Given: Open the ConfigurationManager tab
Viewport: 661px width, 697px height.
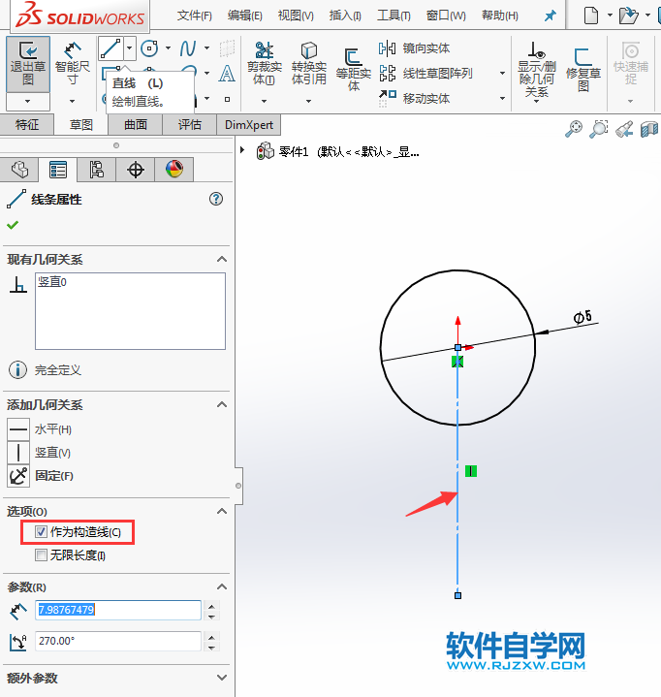Looking at the screenshot, I should pyautogui.click(x=97, y=170).
